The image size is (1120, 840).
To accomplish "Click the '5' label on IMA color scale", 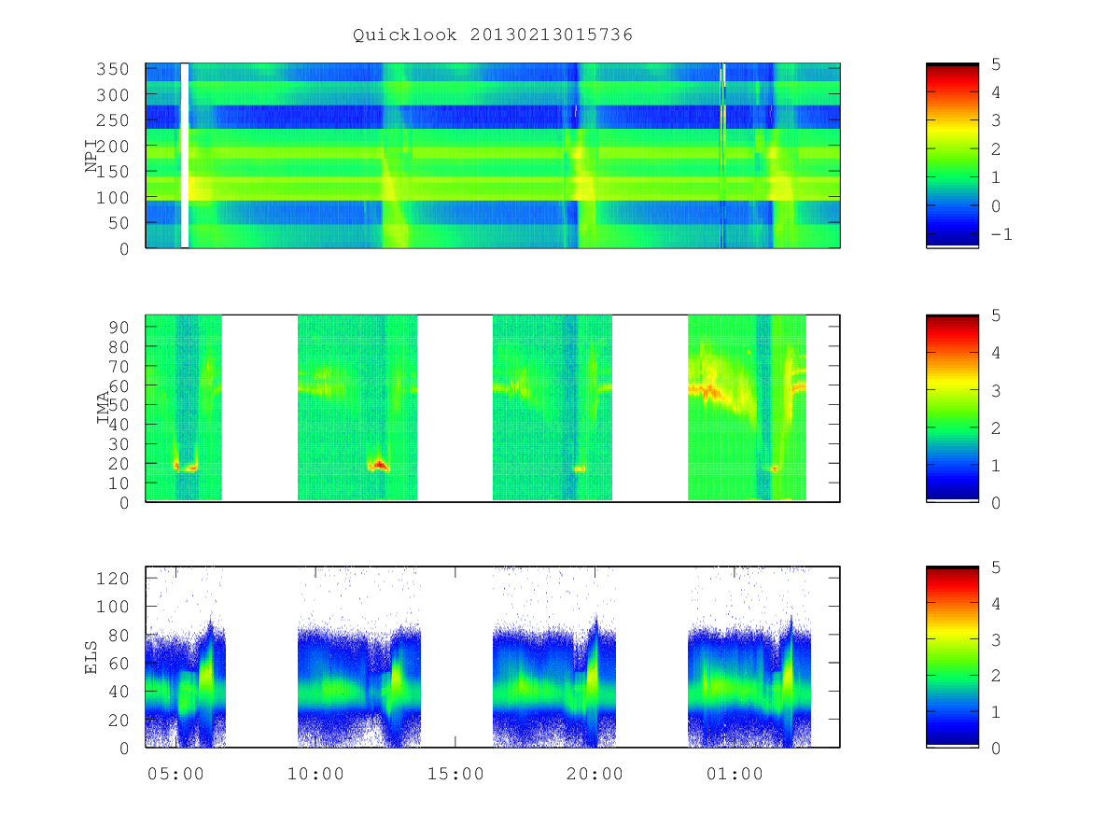I will 996,315.
